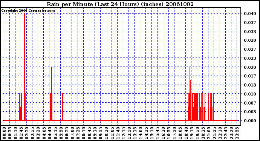Image resolution: width=260 pixels, height=141 pixels.
Task: Click the 18:05 time label
Action: click(180, 133)
